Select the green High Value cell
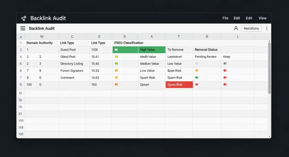 152,50
